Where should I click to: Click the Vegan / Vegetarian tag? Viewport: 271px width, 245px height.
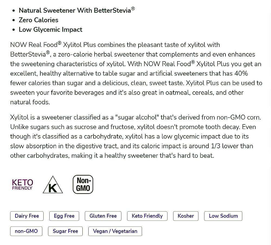point(115,231)
